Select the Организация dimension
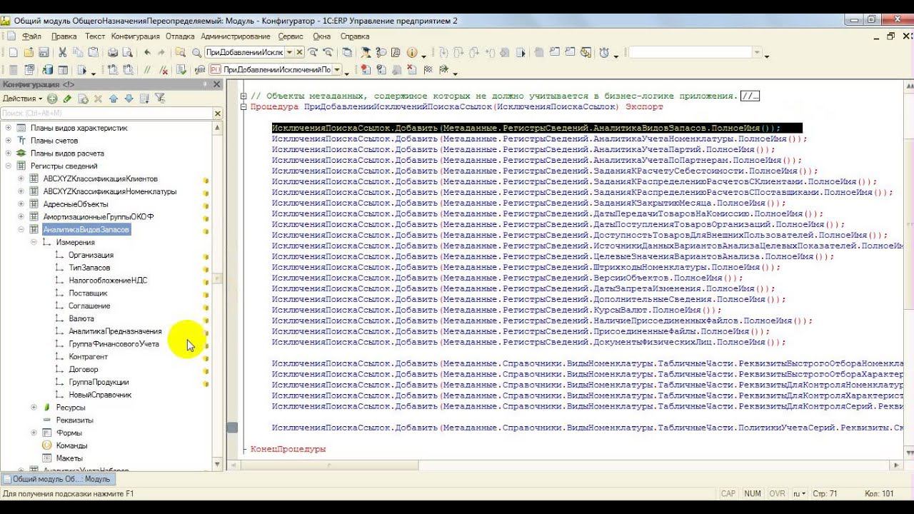 91,255
